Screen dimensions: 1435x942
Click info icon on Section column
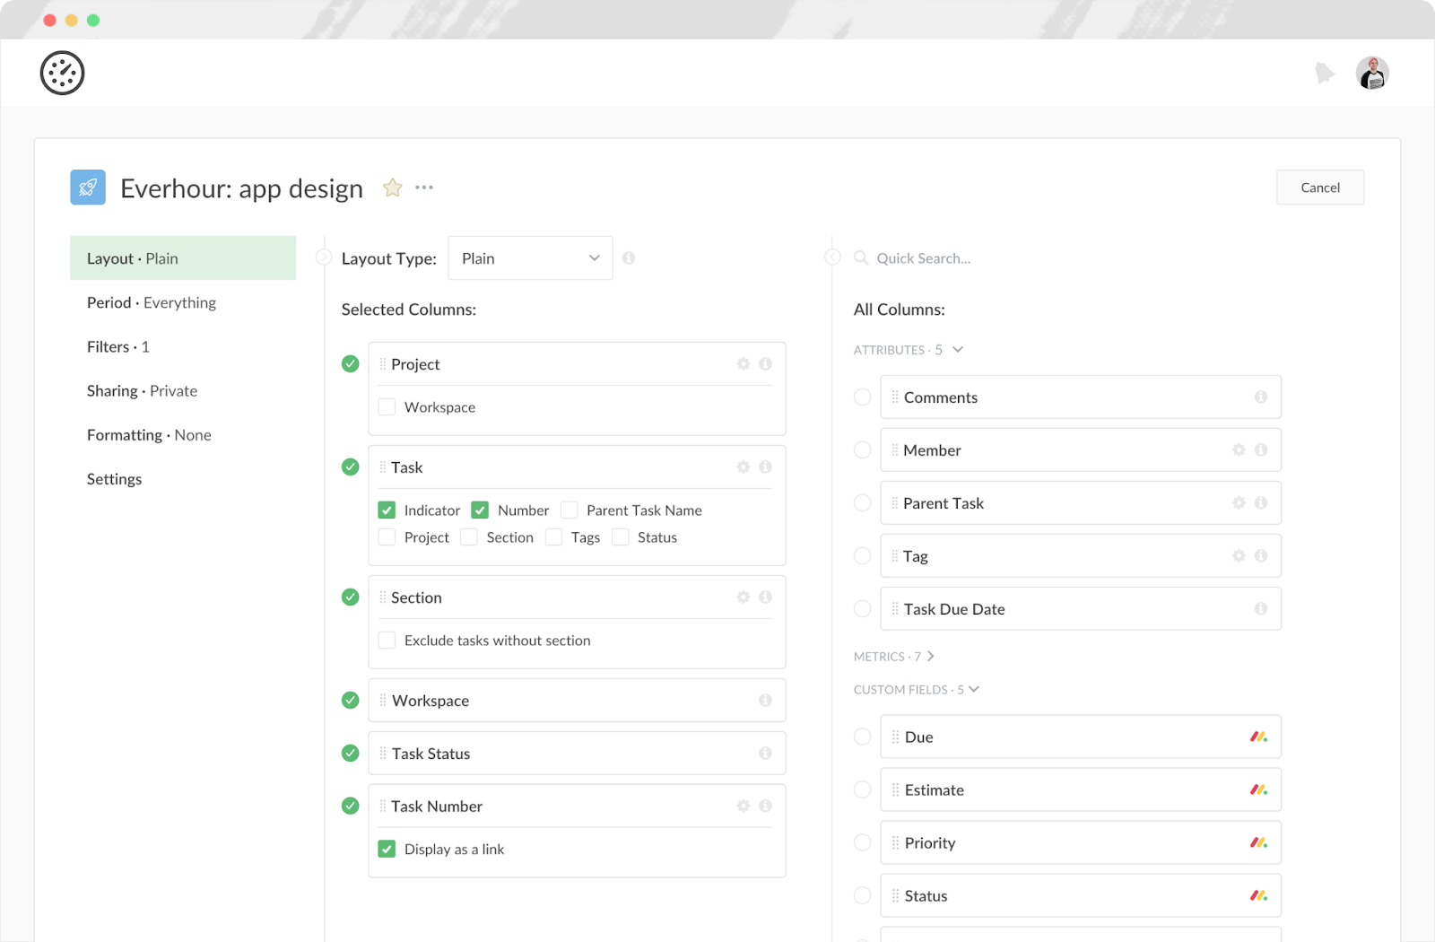coord(765,597)
